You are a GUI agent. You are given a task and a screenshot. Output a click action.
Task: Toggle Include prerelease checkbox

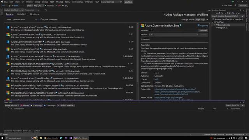pos(41,19)
